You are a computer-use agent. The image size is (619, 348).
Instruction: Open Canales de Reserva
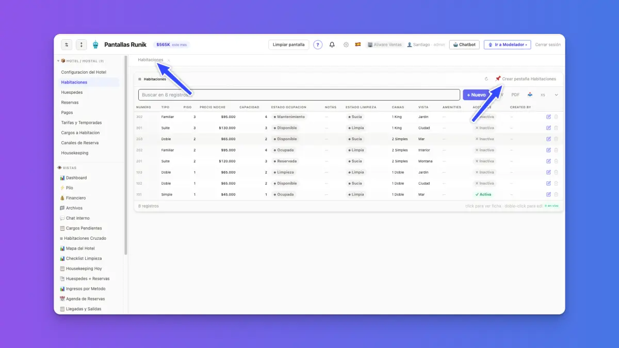coord(80,143)
